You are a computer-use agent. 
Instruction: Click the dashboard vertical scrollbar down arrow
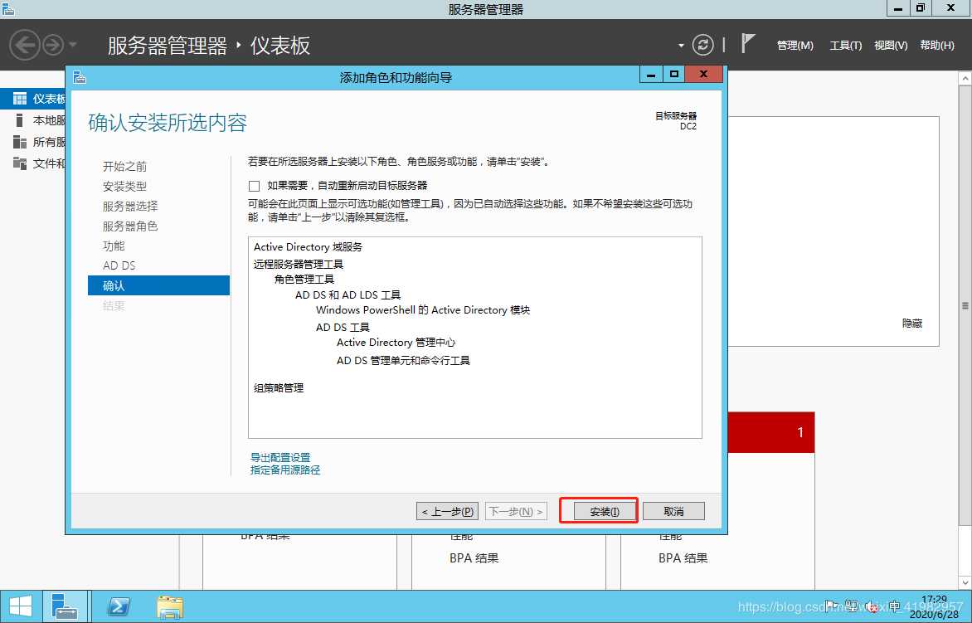[x=965, y=582]
